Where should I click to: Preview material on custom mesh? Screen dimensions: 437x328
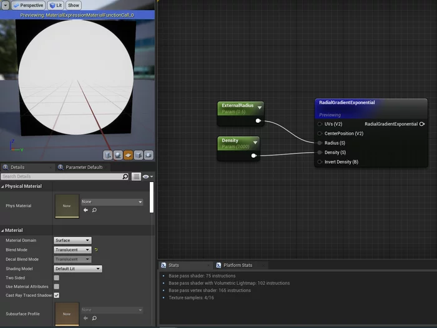[149, 155]
